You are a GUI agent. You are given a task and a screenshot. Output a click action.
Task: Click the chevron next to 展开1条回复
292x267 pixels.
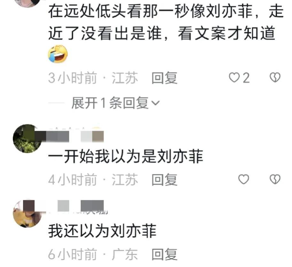tap(155, 103)
